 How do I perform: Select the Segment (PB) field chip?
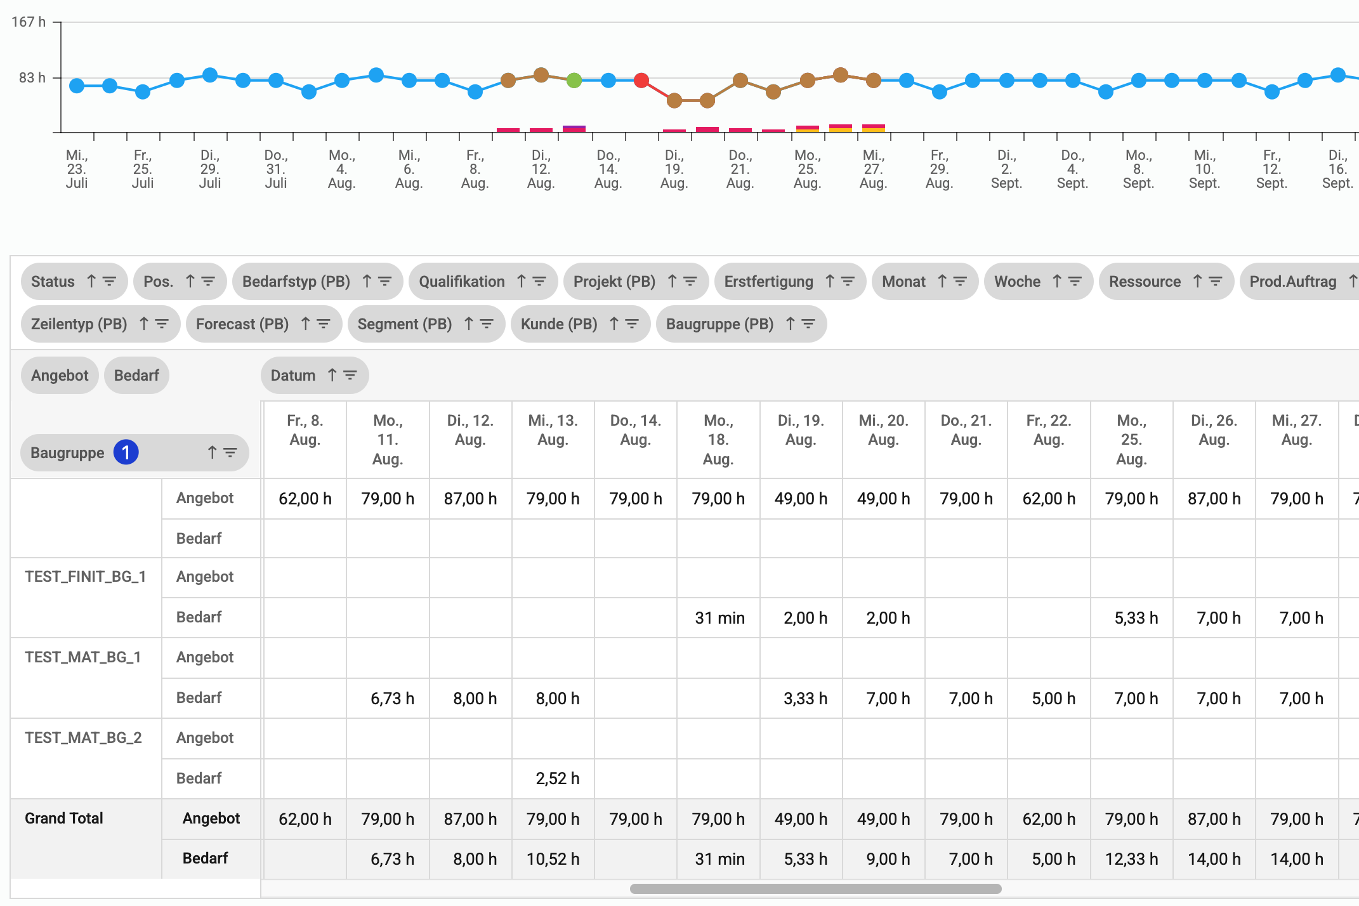404,324
